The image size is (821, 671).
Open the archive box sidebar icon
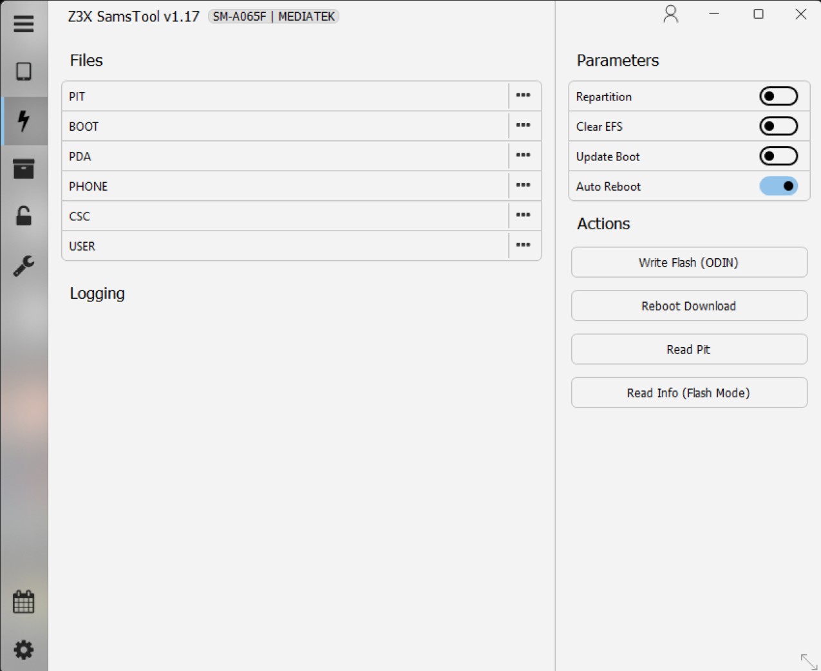pos(24,169)
